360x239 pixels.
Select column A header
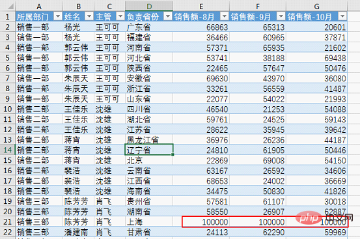click(x=39, y=7)
